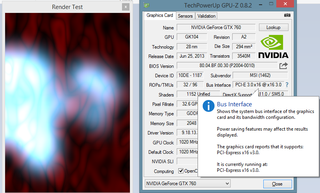This screenshot has height=193, width=320.
Task: Click the BIOS Version field 80.04.BF.00.30
Action: pos(227,66)
